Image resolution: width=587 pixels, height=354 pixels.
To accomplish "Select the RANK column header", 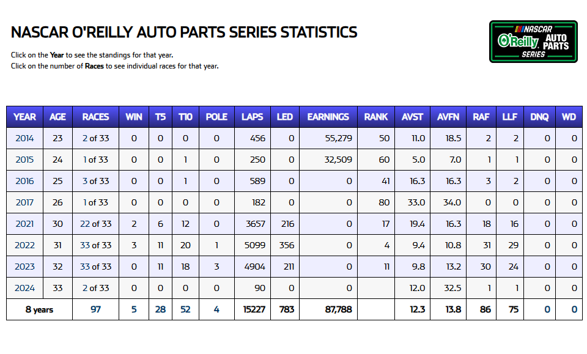I will [x=376, y=117].
